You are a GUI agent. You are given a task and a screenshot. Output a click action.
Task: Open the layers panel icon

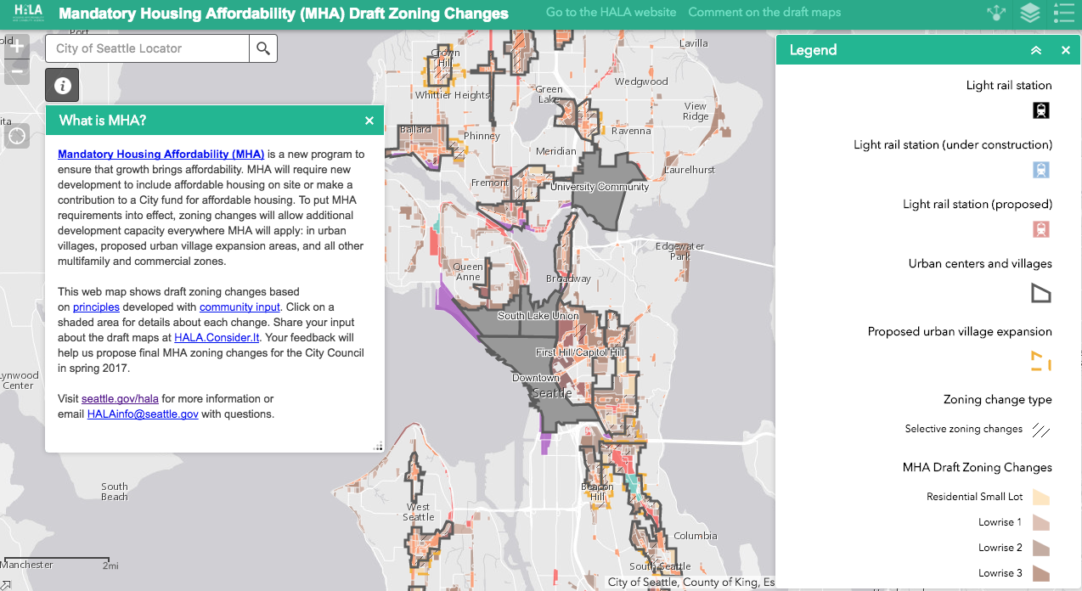pos(1029,13)
